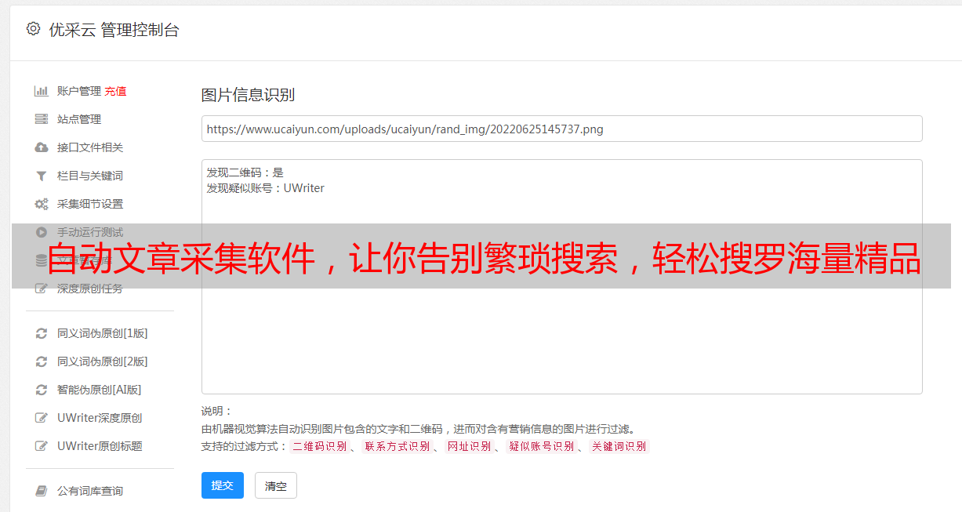Click the 优采云 管理控制台 title
Viewport: 962px width, 512px height.
tap(114, 30)
